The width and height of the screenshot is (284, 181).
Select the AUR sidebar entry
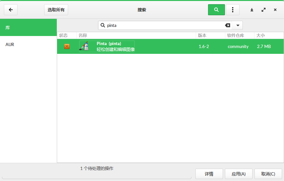29,44
